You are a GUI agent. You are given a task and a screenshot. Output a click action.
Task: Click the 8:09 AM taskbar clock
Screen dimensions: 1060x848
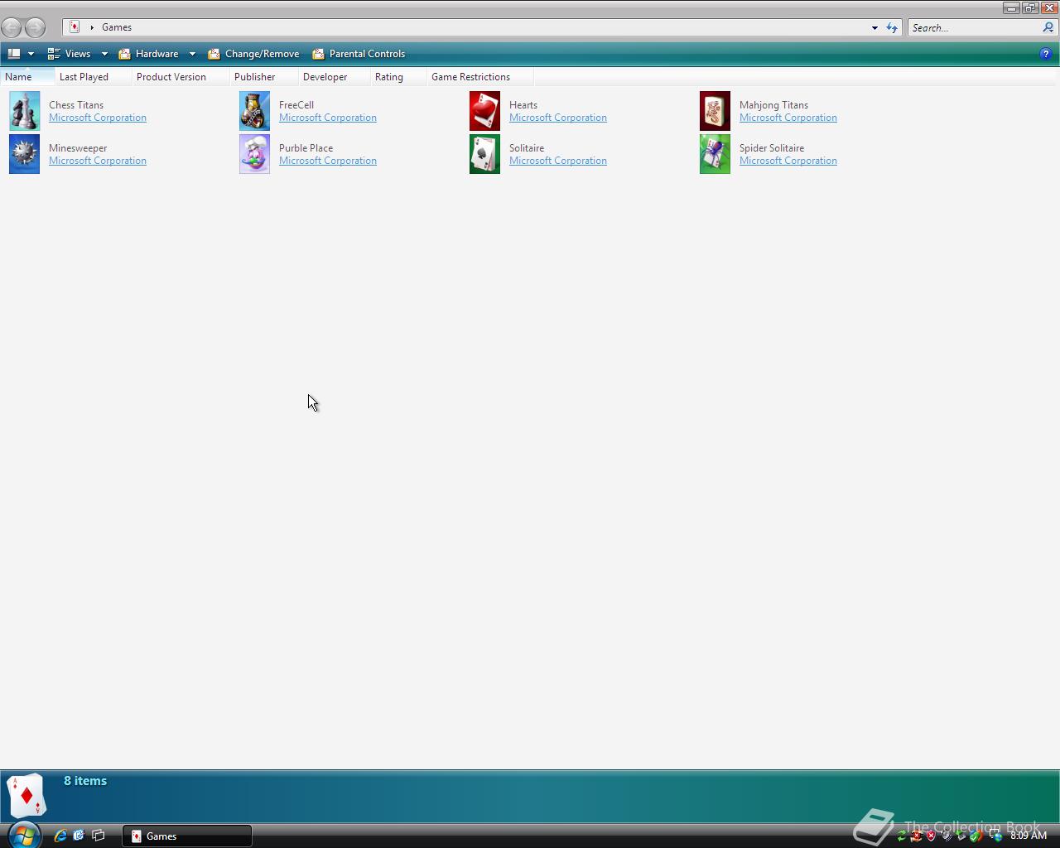1029,836
